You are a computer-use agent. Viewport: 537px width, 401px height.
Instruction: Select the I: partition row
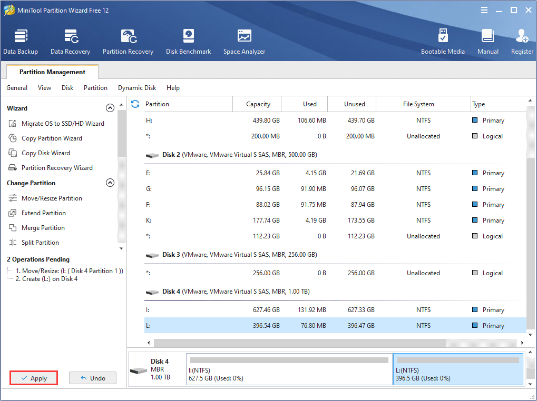[335, 310]
